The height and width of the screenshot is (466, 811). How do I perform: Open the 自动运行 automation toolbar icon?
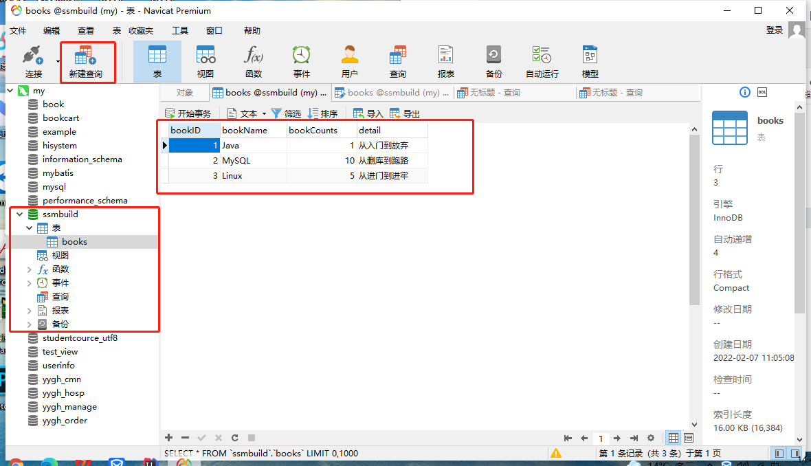[542, 62]
